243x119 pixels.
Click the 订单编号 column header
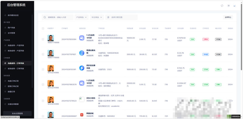(x=65, y=28)
